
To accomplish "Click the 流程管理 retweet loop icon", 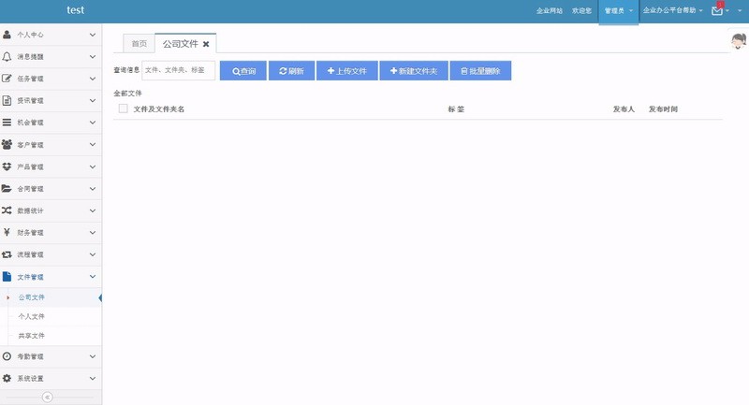I will pyautogui.click(x=7, y=254).
